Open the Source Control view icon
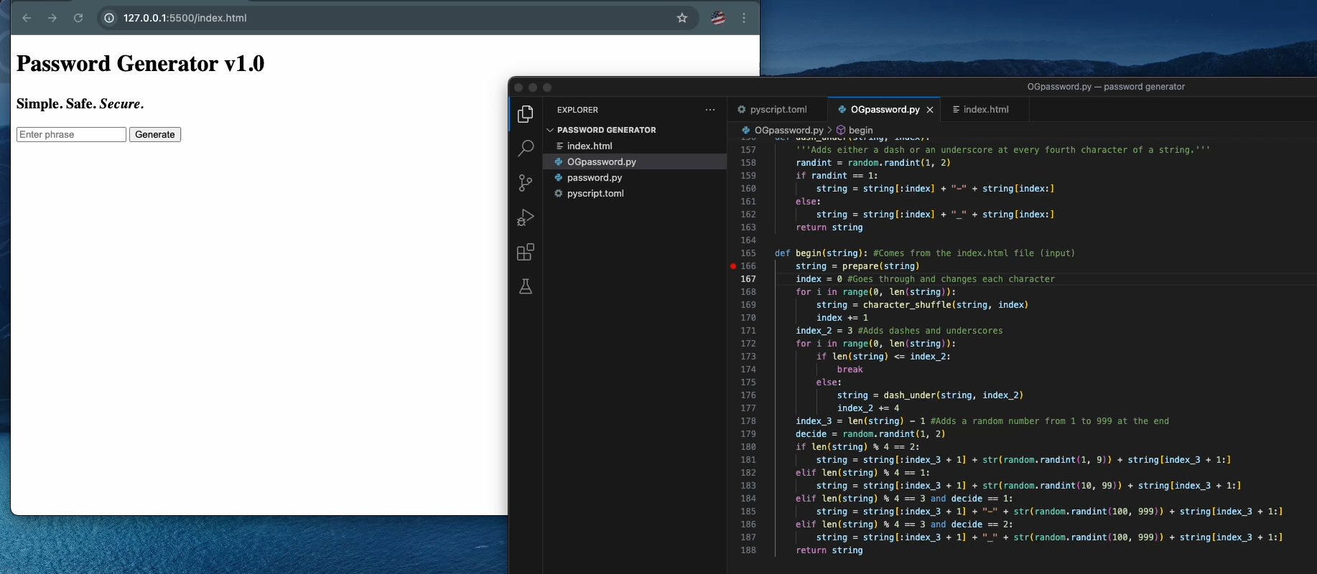Screen dimensions: 1317x574 pos(526,183)
